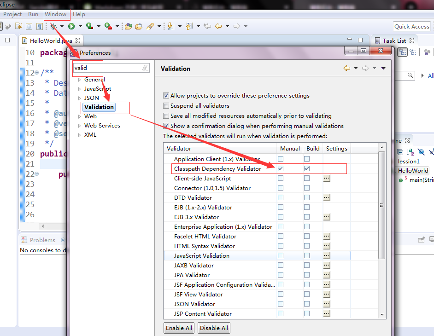
Task: Toggle Allow projects to override preference settings
Action: pyautogui.click(x=166, y=96)
